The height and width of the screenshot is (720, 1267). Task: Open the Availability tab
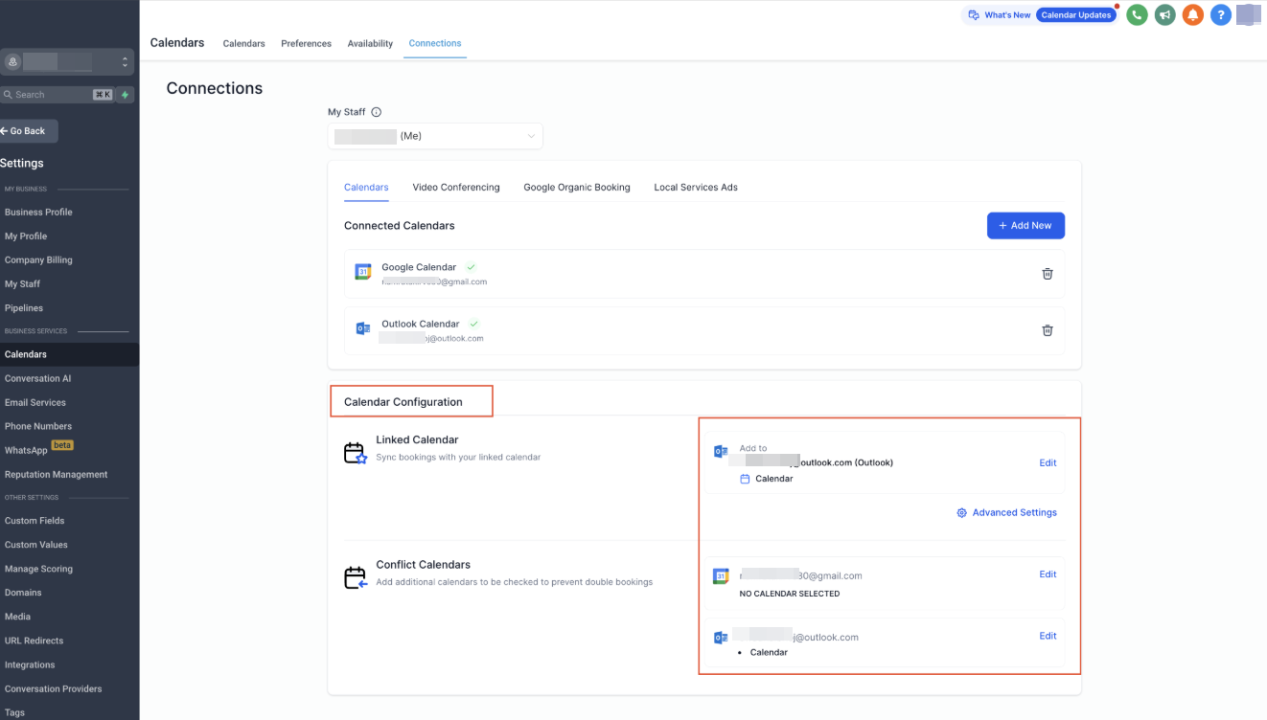pos(370,44)
